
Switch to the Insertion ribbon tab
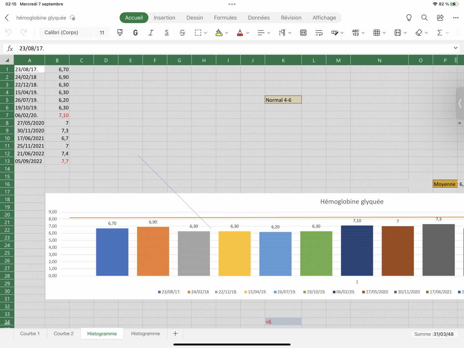(x=165, y=18)
